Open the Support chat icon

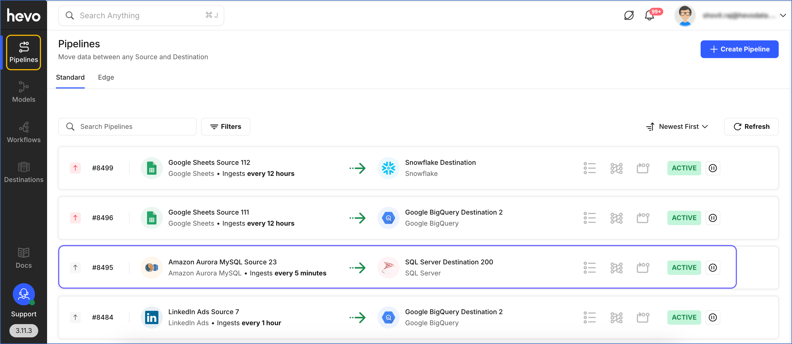[x=24, y=294]
